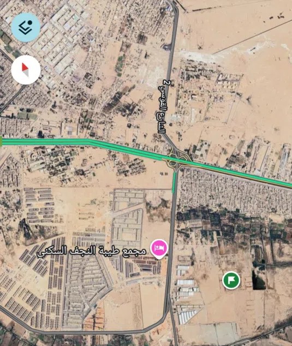Tap the الشارع القومي 2 road label
This screenshot has height=346, width=292.
pyautogui.click(x=163, y=106)
